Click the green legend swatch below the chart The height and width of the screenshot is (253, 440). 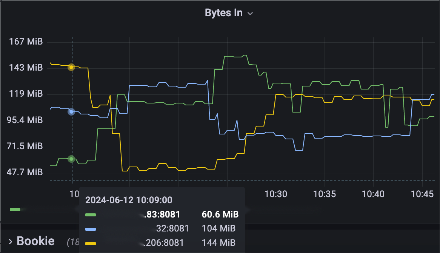coord(15,209)
